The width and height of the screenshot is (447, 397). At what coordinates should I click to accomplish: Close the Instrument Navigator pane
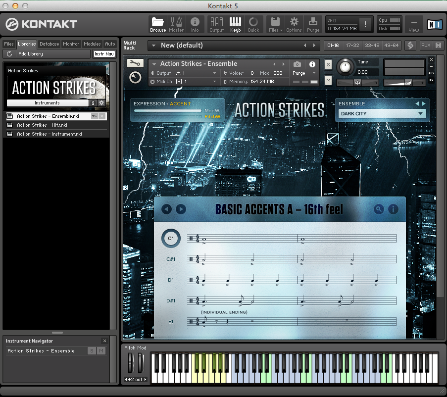tap(104, 341)
